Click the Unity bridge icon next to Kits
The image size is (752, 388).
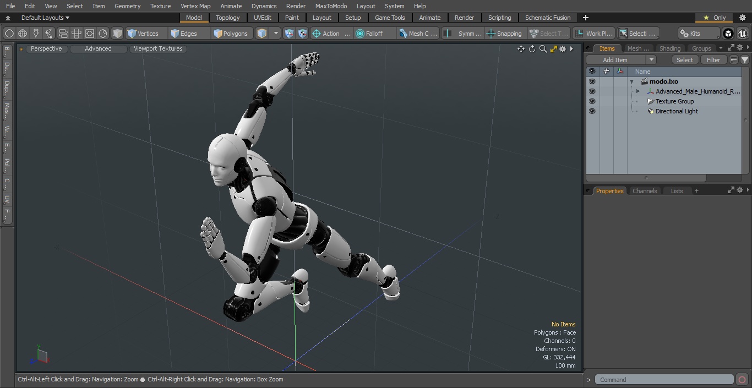[728, 34]
